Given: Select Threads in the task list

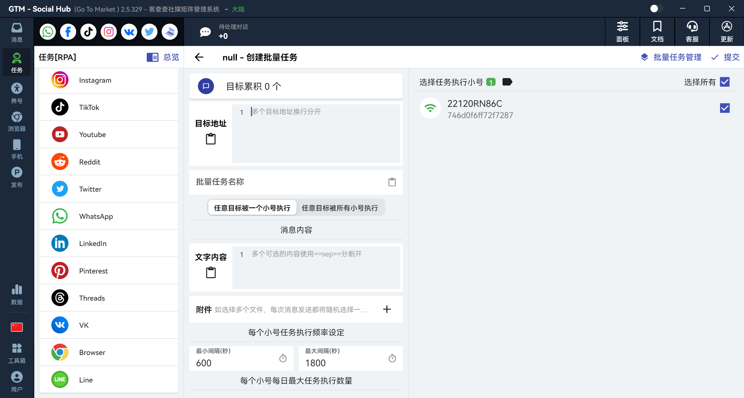Looking at the screenshot, I should pos(109,298).
